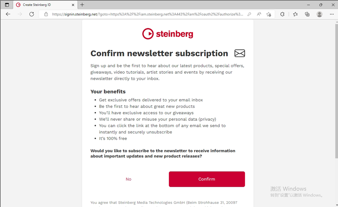Toggle Read Aloud in address bar
Image resolution: width=338 pixels, height=207 pixels.
pyautogui.click(x=259, y=14)
